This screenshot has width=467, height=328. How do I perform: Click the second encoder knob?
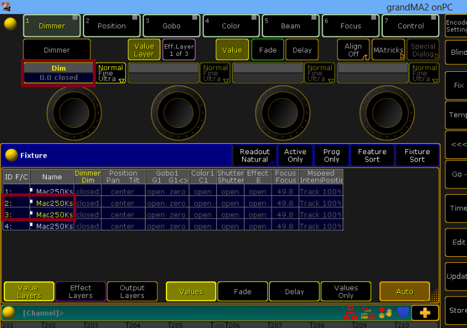tap(178, 113)
